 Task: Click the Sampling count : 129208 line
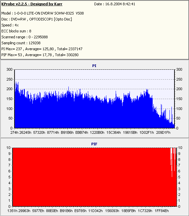(x=21, y=43)
